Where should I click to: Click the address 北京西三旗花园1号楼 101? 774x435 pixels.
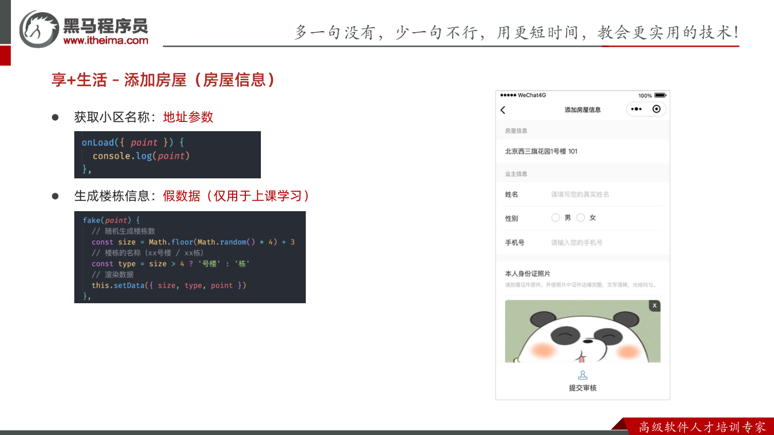pos(541,151)
